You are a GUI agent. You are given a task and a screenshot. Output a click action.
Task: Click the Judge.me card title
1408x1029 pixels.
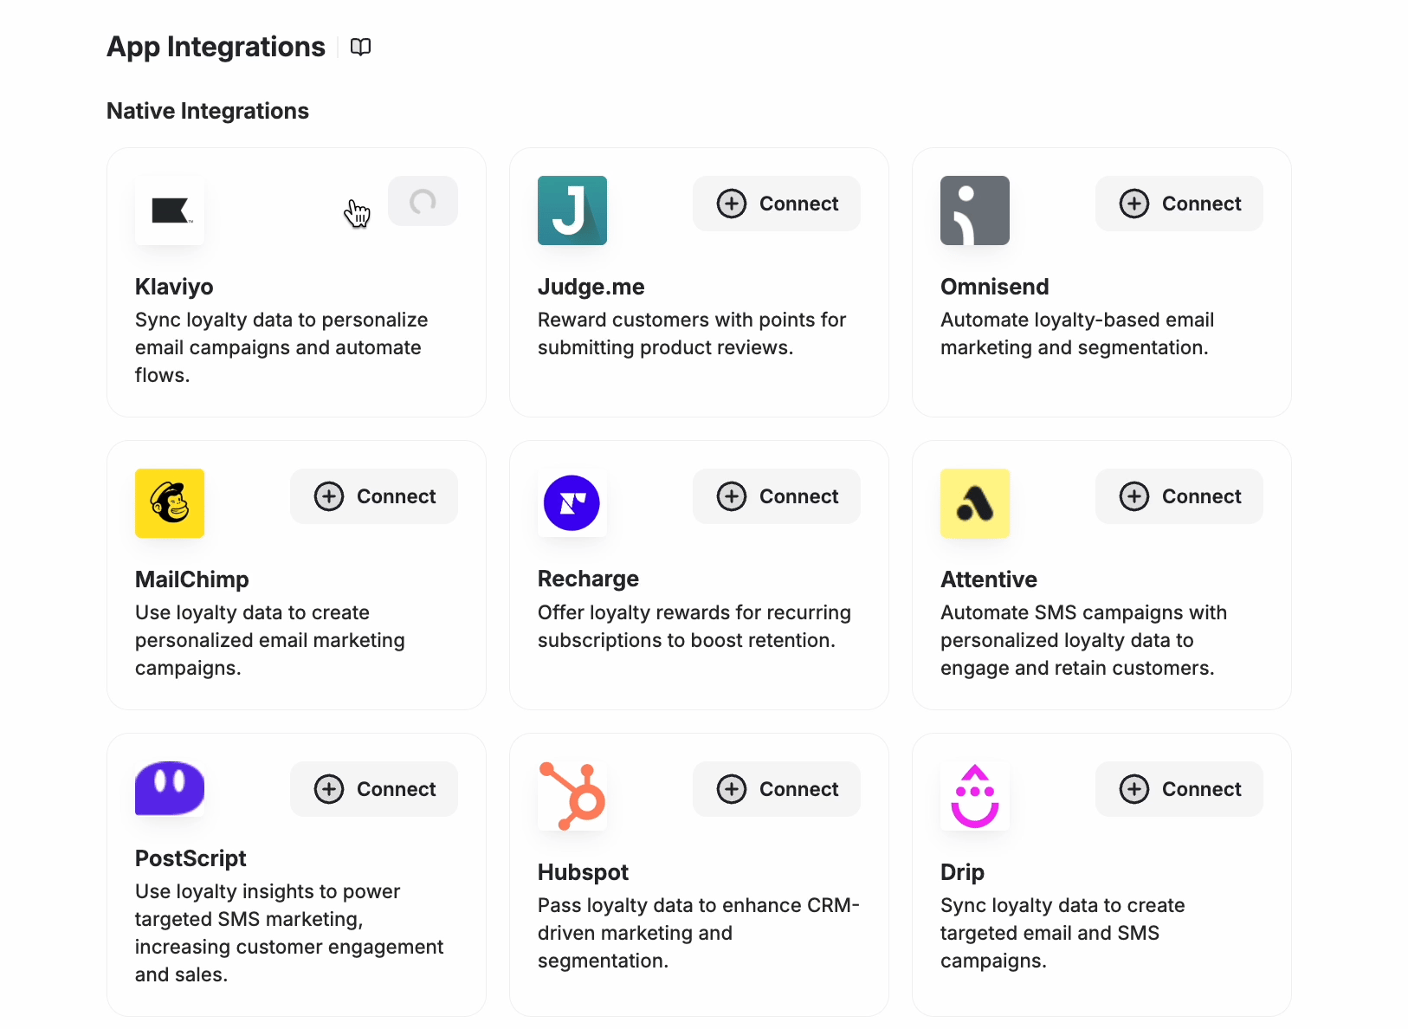click(x=591, y=287)
